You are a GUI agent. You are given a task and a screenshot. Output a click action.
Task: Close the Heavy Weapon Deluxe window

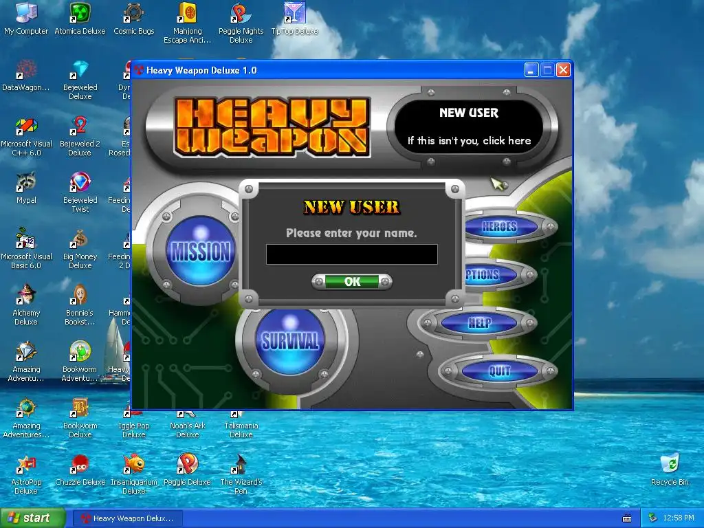[x=563, y=70]
